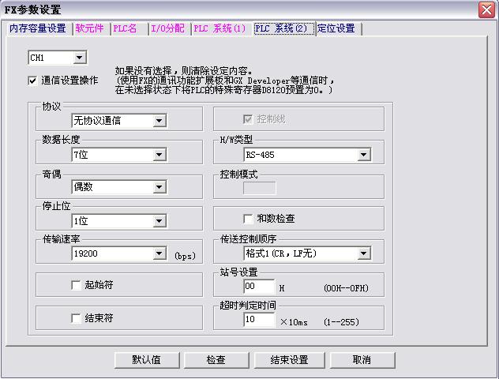This screenshot has width=499, height=379.
Task: Open the 数据长度 dropdown showing 7位
Action: pyautogui.click(x=159, y=155)
